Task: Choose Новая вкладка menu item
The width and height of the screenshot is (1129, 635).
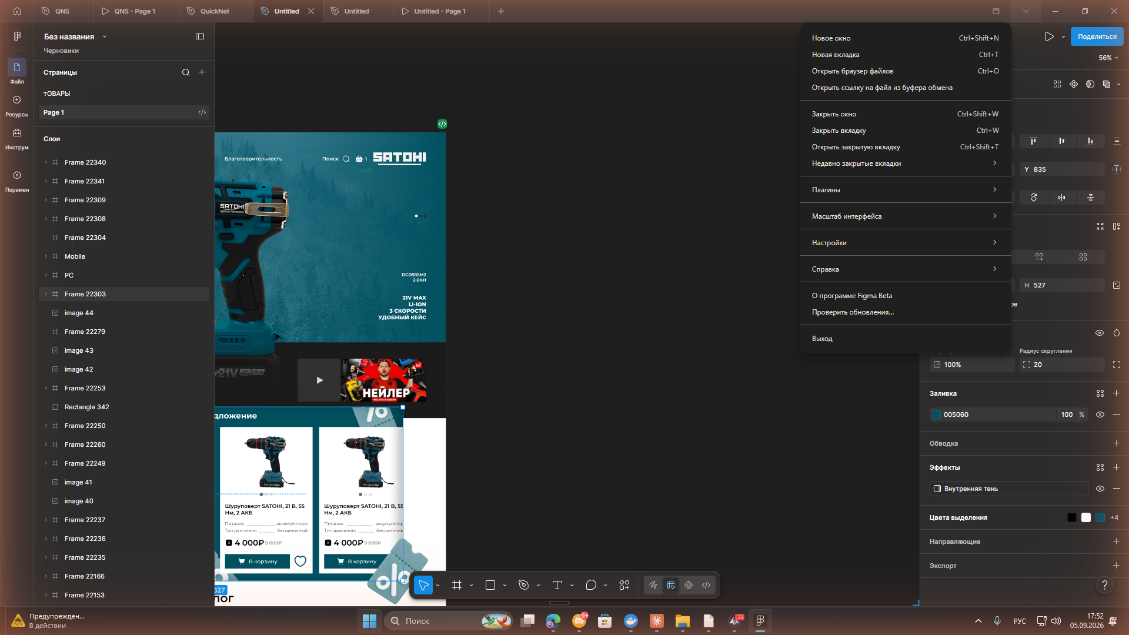Action: 906,55
